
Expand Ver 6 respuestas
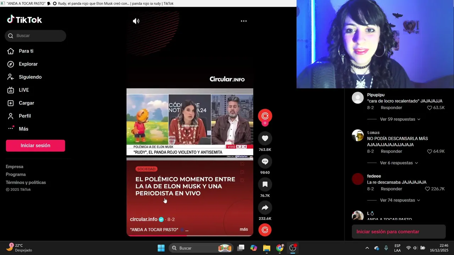(399, 163)
